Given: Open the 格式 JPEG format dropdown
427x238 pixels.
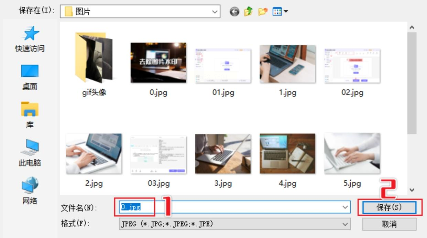Looking at the screenshot, I should click(x=235, y=224).
